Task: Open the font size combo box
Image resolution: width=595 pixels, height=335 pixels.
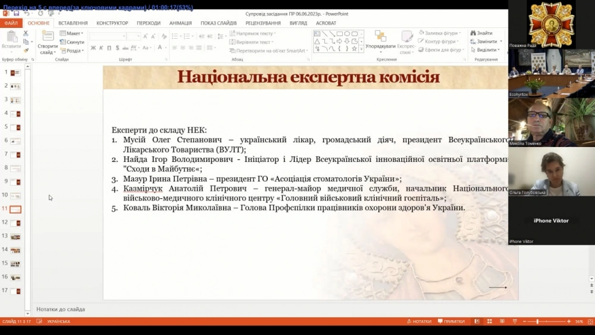Action: pyautogui.click(x=133, y=36)
